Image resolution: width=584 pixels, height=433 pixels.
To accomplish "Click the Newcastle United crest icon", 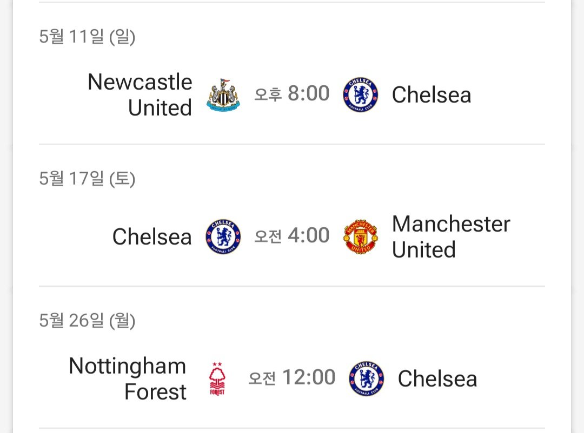I will pos(223,95).
